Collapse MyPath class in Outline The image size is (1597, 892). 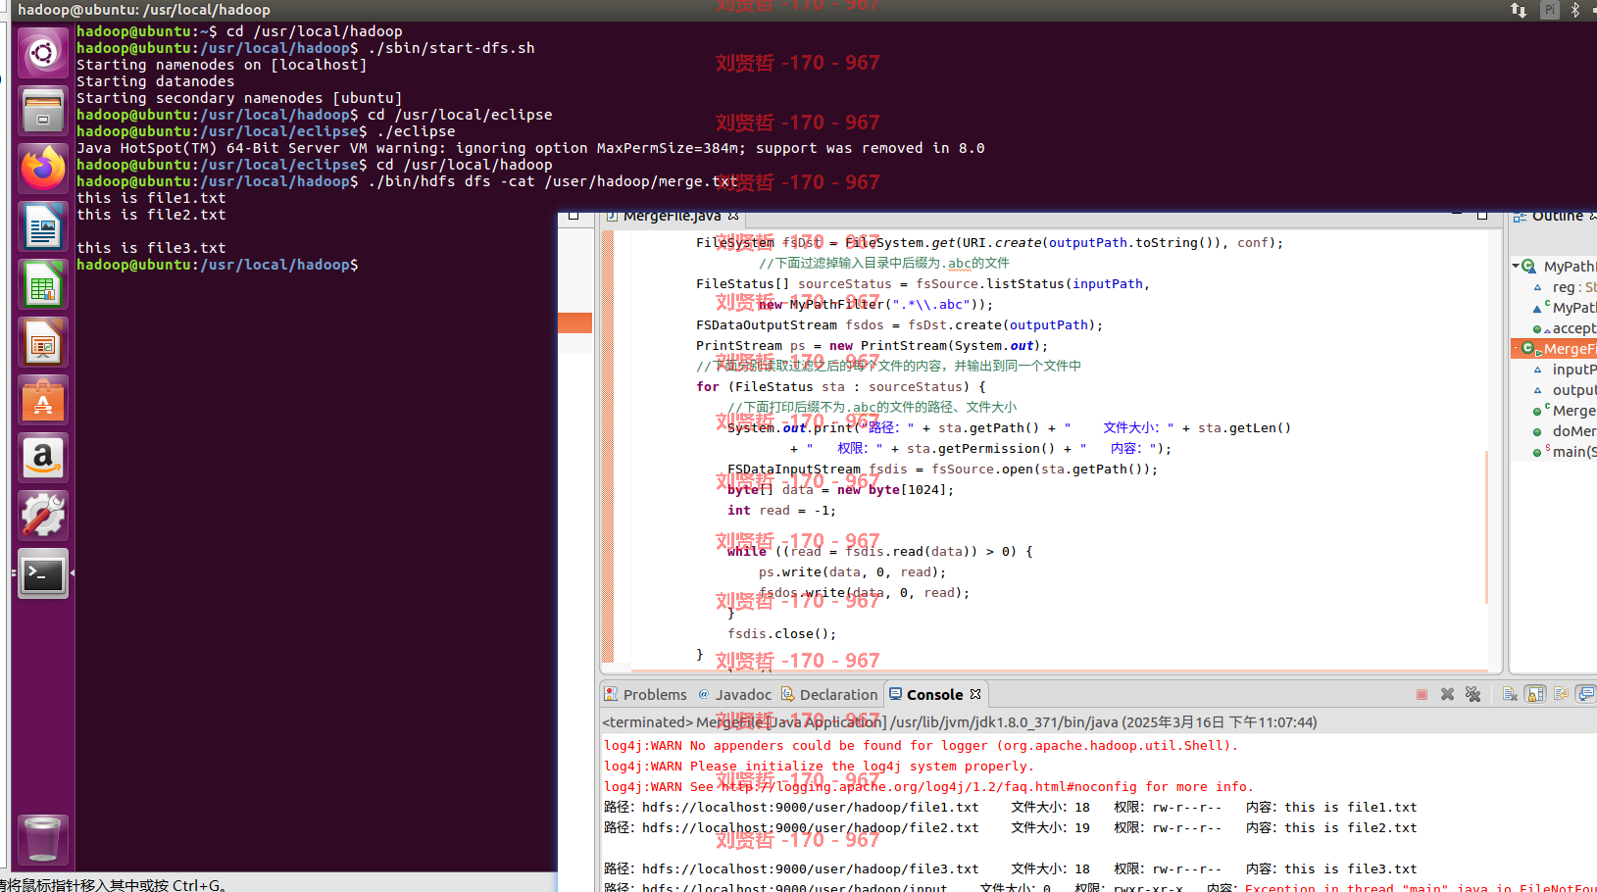pyautogui.click(x=1516, y=266)
